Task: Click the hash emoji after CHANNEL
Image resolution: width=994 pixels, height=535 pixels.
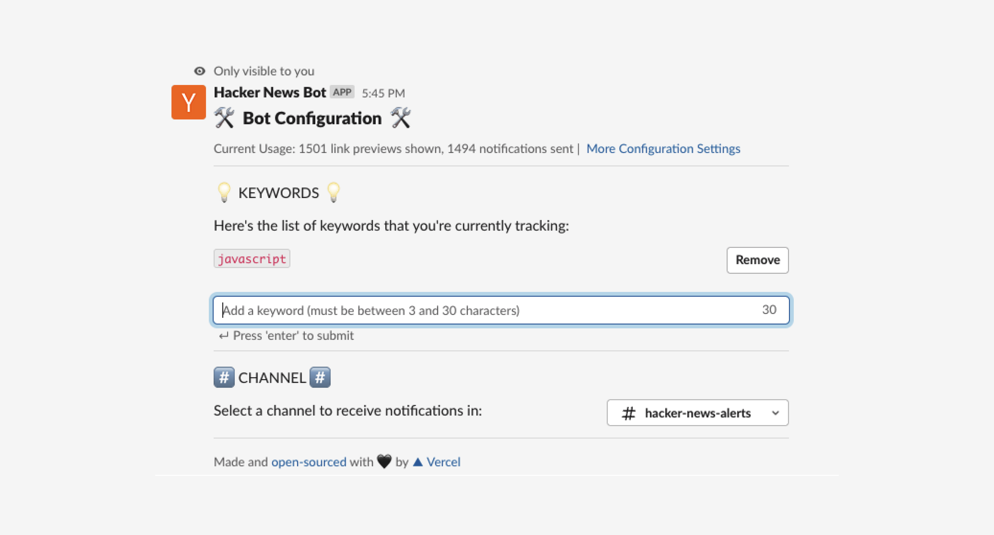Action: click(320, 377)
